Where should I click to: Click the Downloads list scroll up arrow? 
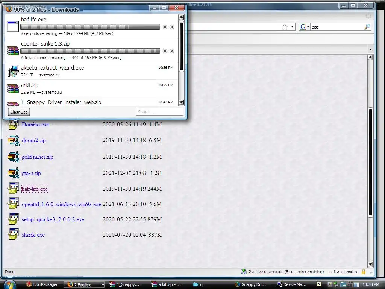181,17
